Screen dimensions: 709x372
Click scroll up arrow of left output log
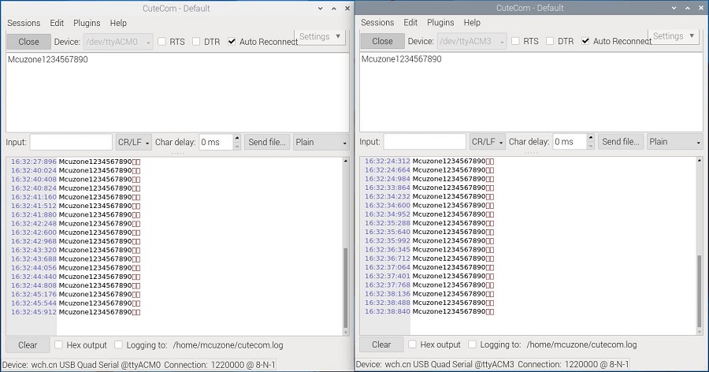(346, 161)
